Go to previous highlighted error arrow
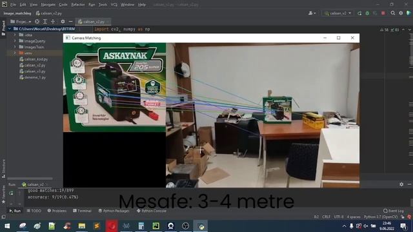 coord(403,30)
